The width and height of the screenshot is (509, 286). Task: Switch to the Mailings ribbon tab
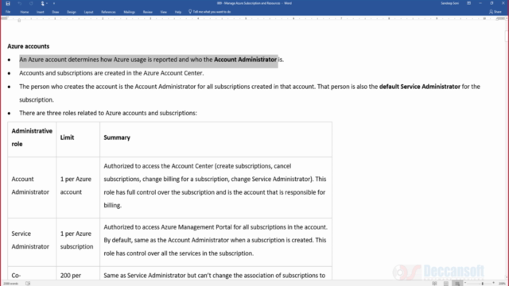click(x=129, y=12)
